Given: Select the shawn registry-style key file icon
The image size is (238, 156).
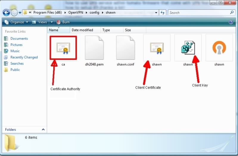Looking at the screenshot, I should (188, 48).
